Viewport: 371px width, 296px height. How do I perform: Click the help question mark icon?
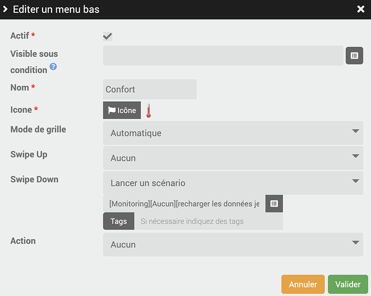(53, 66)
